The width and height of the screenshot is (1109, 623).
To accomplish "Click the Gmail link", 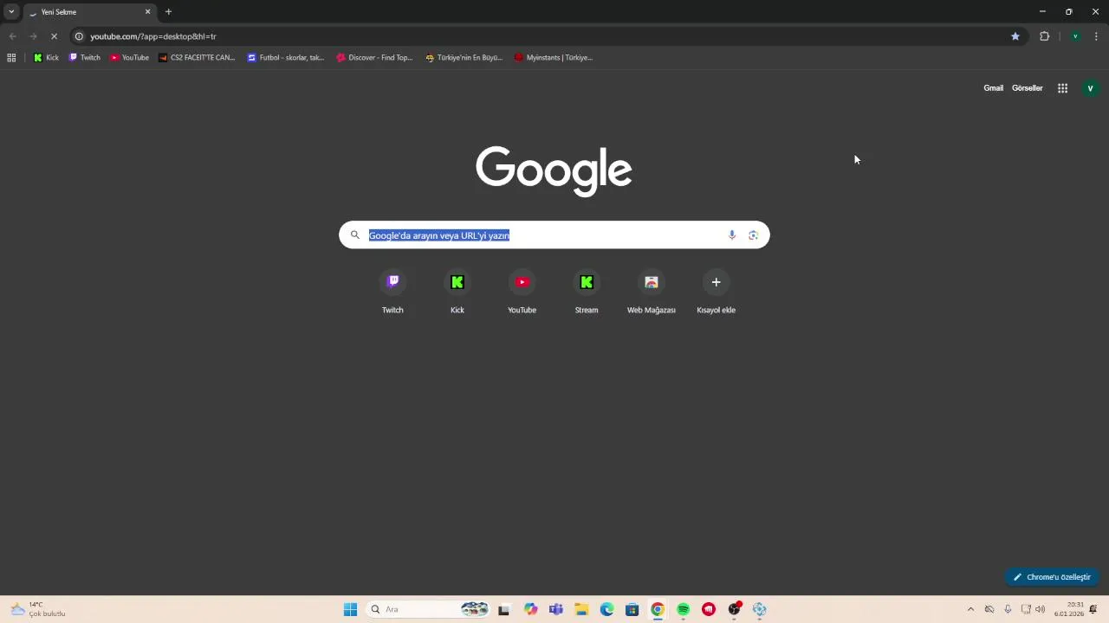I will tap(993, 88).
